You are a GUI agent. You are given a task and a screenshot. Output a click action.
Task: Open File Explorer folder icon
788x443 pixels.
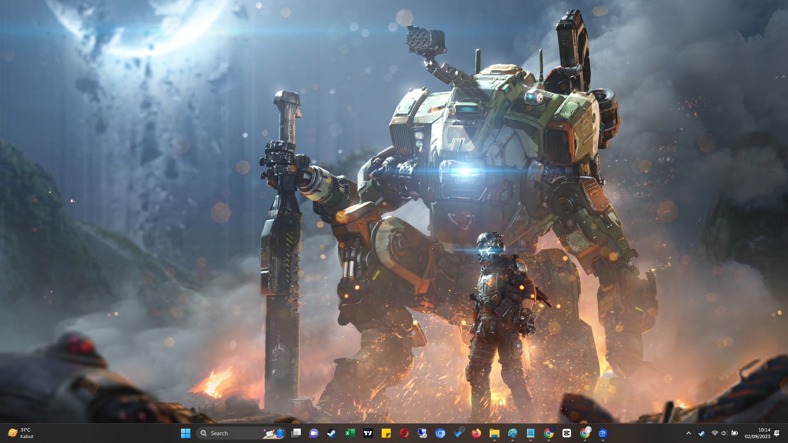click(x=494, y=433)
